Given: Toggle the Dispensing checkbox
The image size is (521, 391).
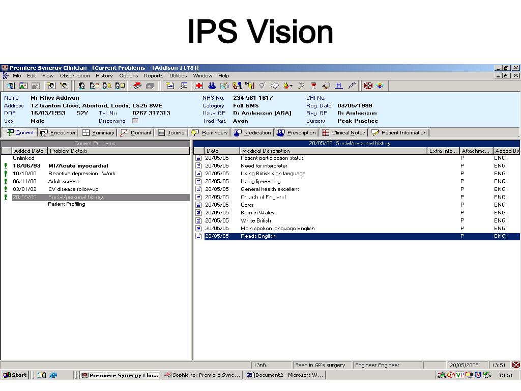Looking at the screenshot, I should tap(135, 121).
